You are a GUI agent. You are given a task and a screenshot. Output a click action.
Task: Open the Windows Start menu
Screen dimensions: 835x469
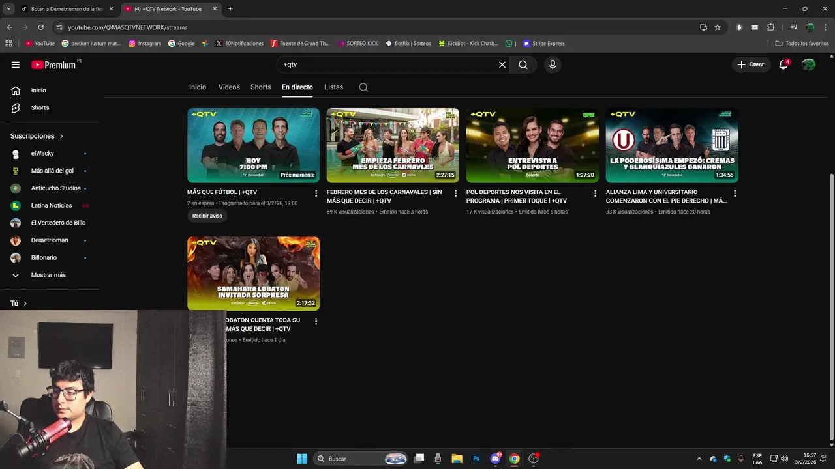click(302, 459)
